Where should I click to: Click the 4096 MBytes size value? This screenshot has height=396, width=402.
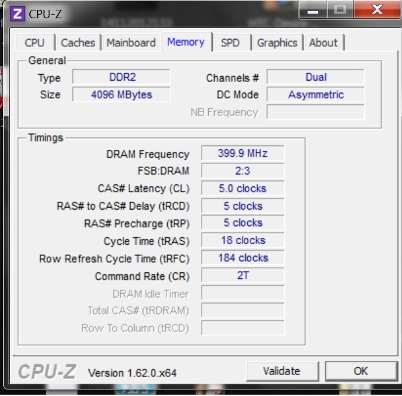[121, 94]
